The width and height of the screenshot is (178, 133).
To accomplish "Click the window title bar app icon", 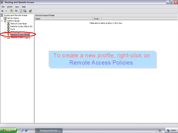I will click(x=2, y=2).
